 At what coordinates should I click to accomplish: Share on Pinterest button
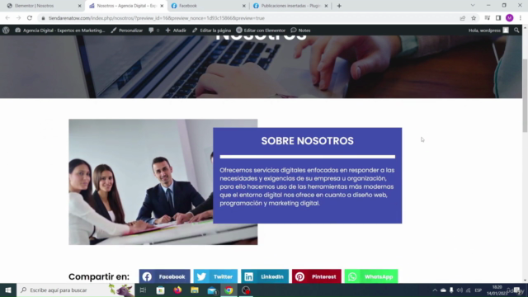[317, 276]
